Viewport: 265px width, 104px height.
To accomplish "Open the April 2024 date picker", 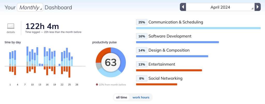I will tap(220, 7).
